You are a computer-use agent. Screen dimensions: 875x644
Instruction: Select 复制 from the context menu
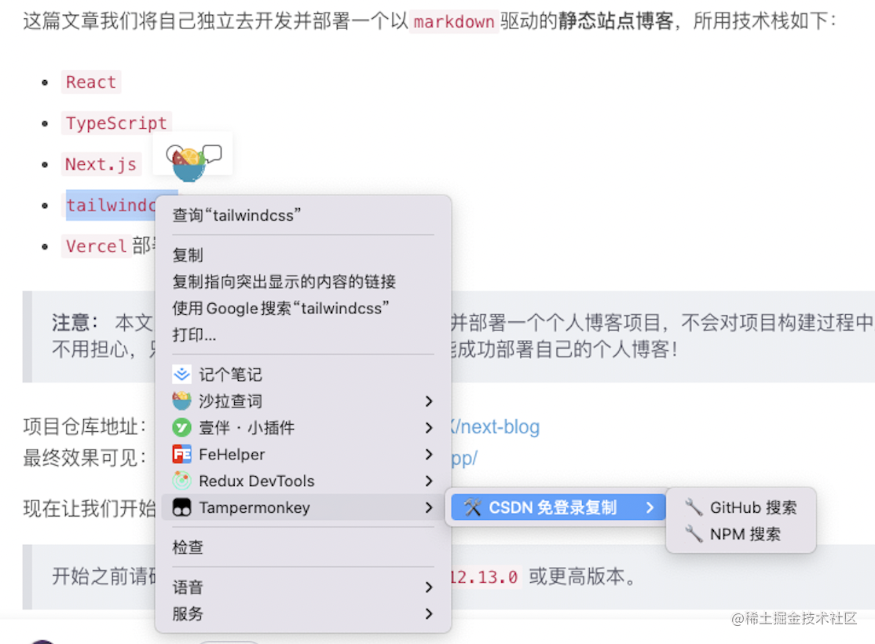(x=303, y=255)
